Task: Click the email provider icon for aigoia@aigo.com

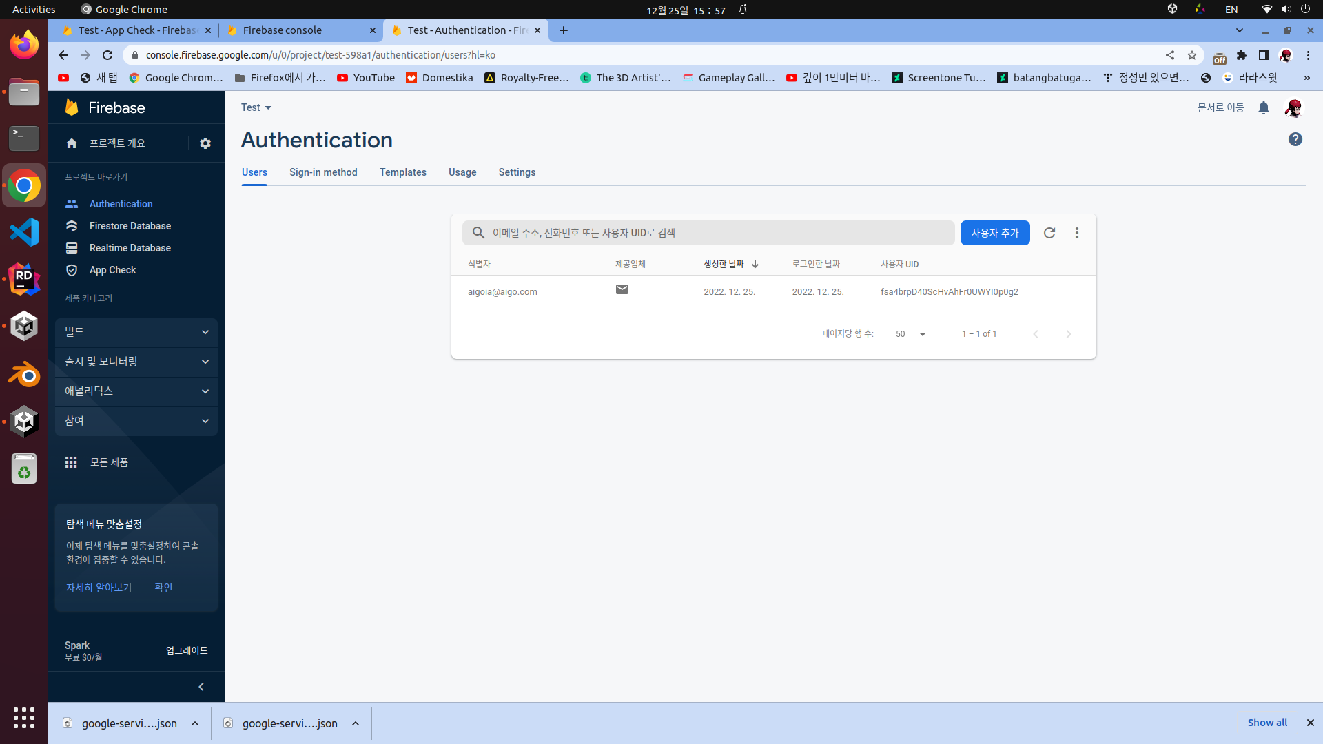Action: [x=622, y=289]
